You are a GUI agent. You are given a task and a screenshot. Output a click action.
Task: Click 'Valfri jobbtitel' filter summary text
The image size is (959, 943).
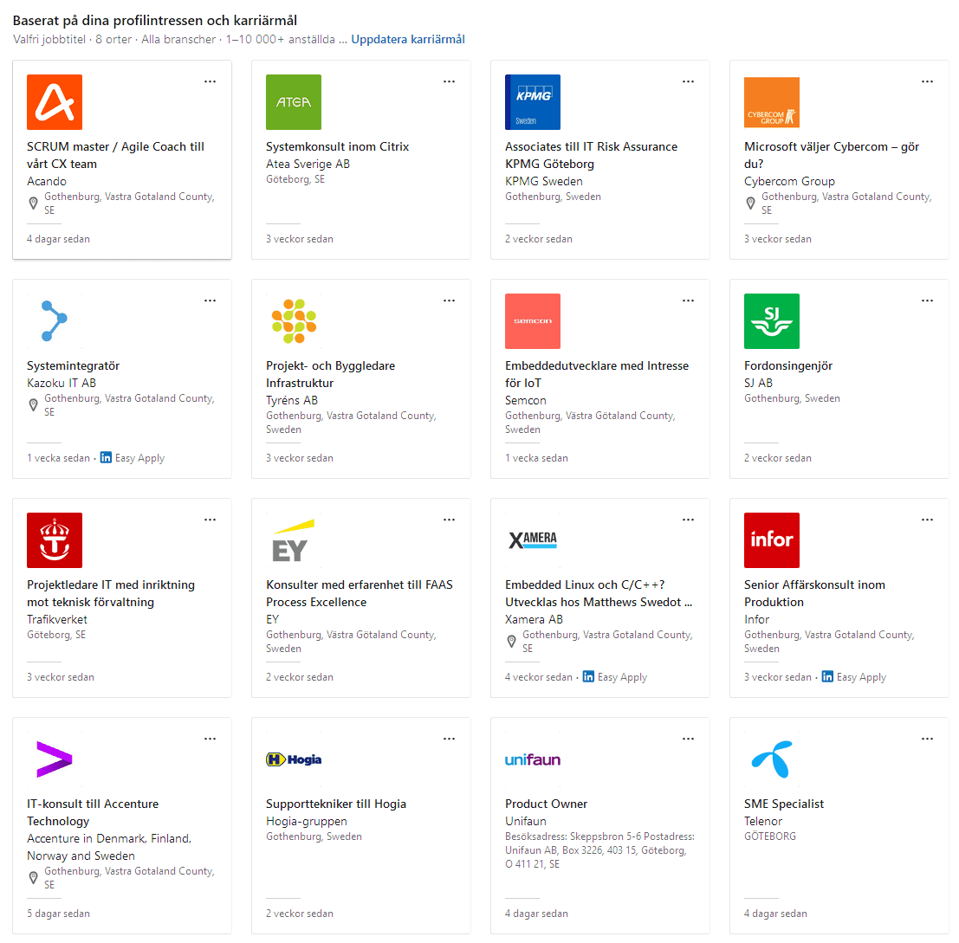[49, 39]
